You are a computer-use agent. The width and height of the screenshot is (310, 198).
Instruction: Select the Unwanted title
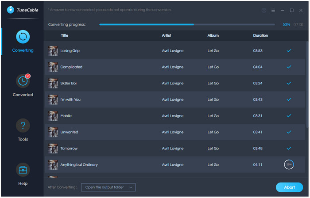click(x=69, y=132)
